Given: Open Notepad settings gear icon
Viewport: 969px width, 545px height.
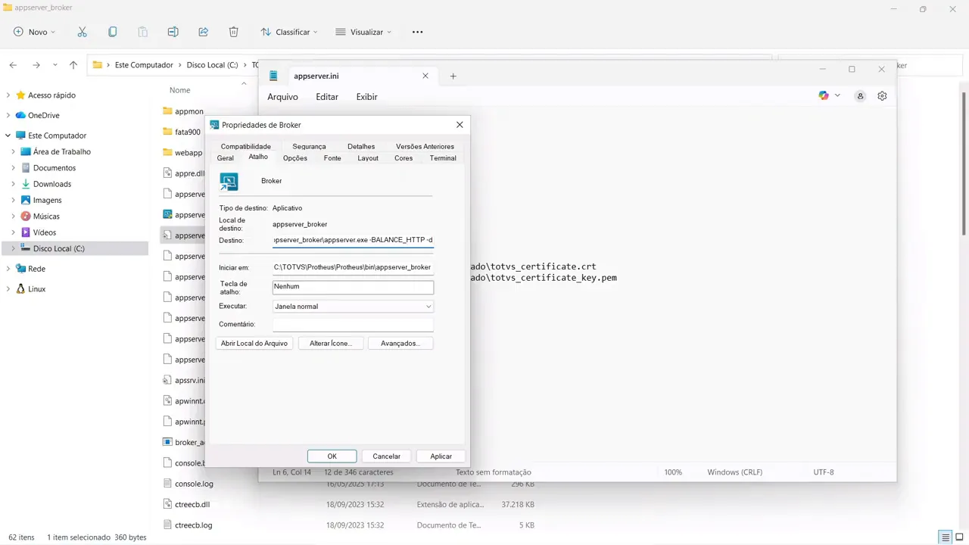Looking at the screenshot, I should point(882,95).
